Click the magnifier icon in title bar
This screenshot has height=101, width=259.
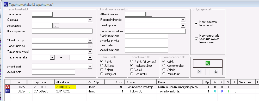pyautogui.click(x=5, y=4)
